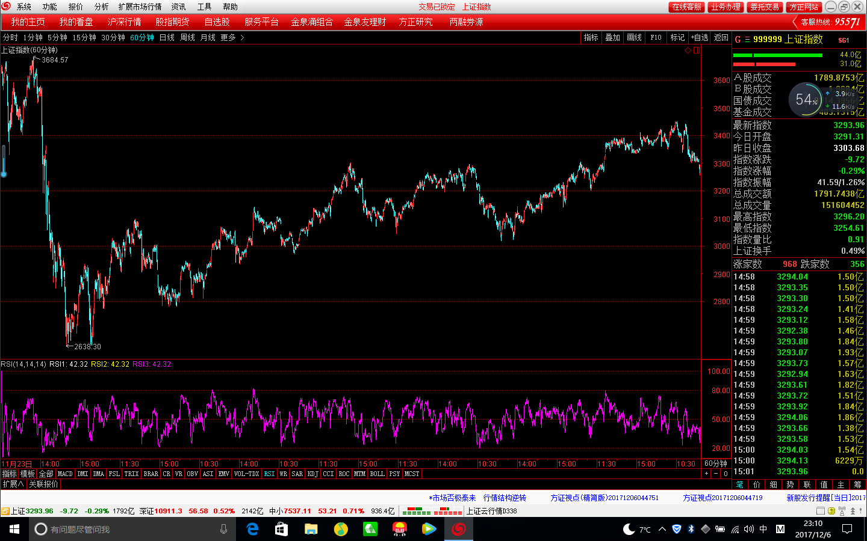Open the 工具 menu

[205, 7]
